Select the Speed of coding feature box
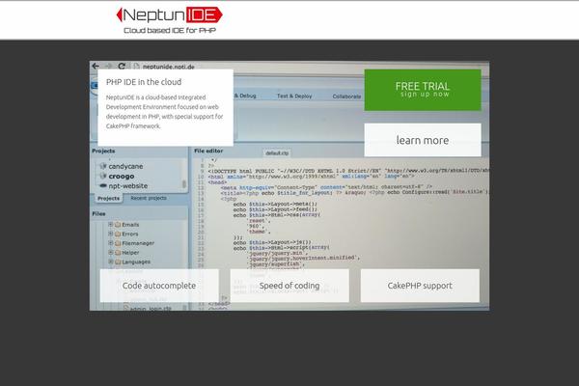The width and height of the screenshot is (579, 386). pos(289,286)
